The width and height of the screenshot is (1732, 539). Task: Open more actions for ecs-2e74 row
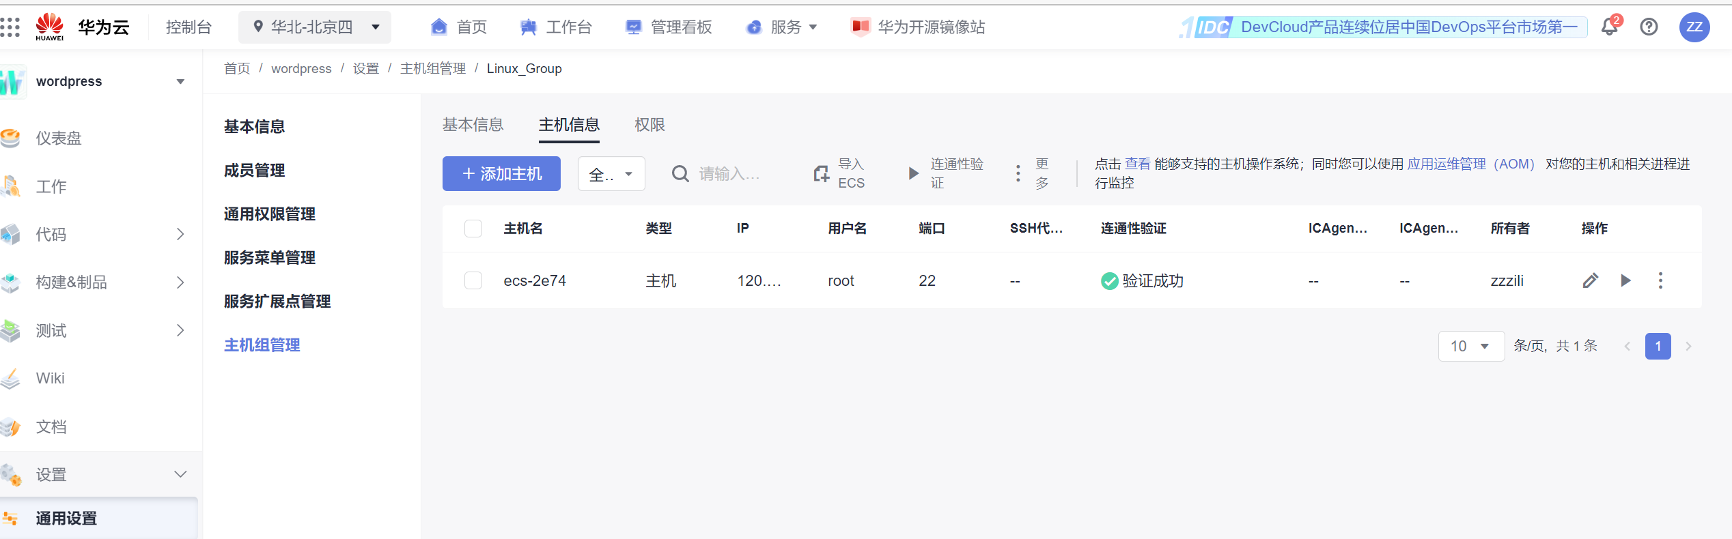(1661, 280)
